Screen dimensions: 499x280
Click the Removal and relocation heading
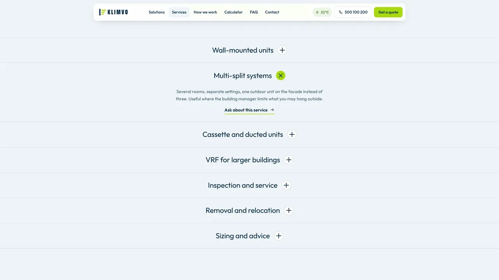[243, 210]
